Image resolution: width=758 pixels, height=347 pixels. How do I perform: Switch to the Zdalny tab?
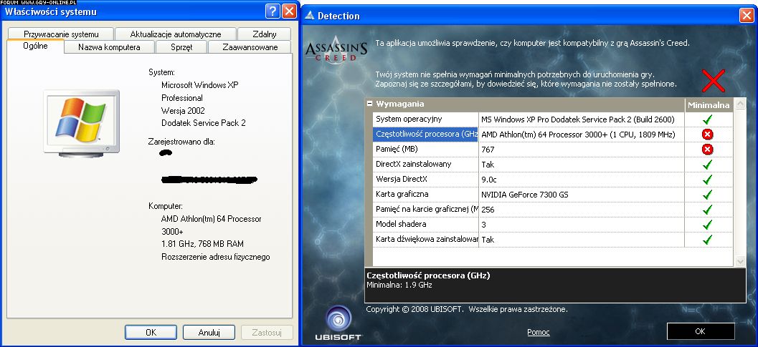coord(265,34)
